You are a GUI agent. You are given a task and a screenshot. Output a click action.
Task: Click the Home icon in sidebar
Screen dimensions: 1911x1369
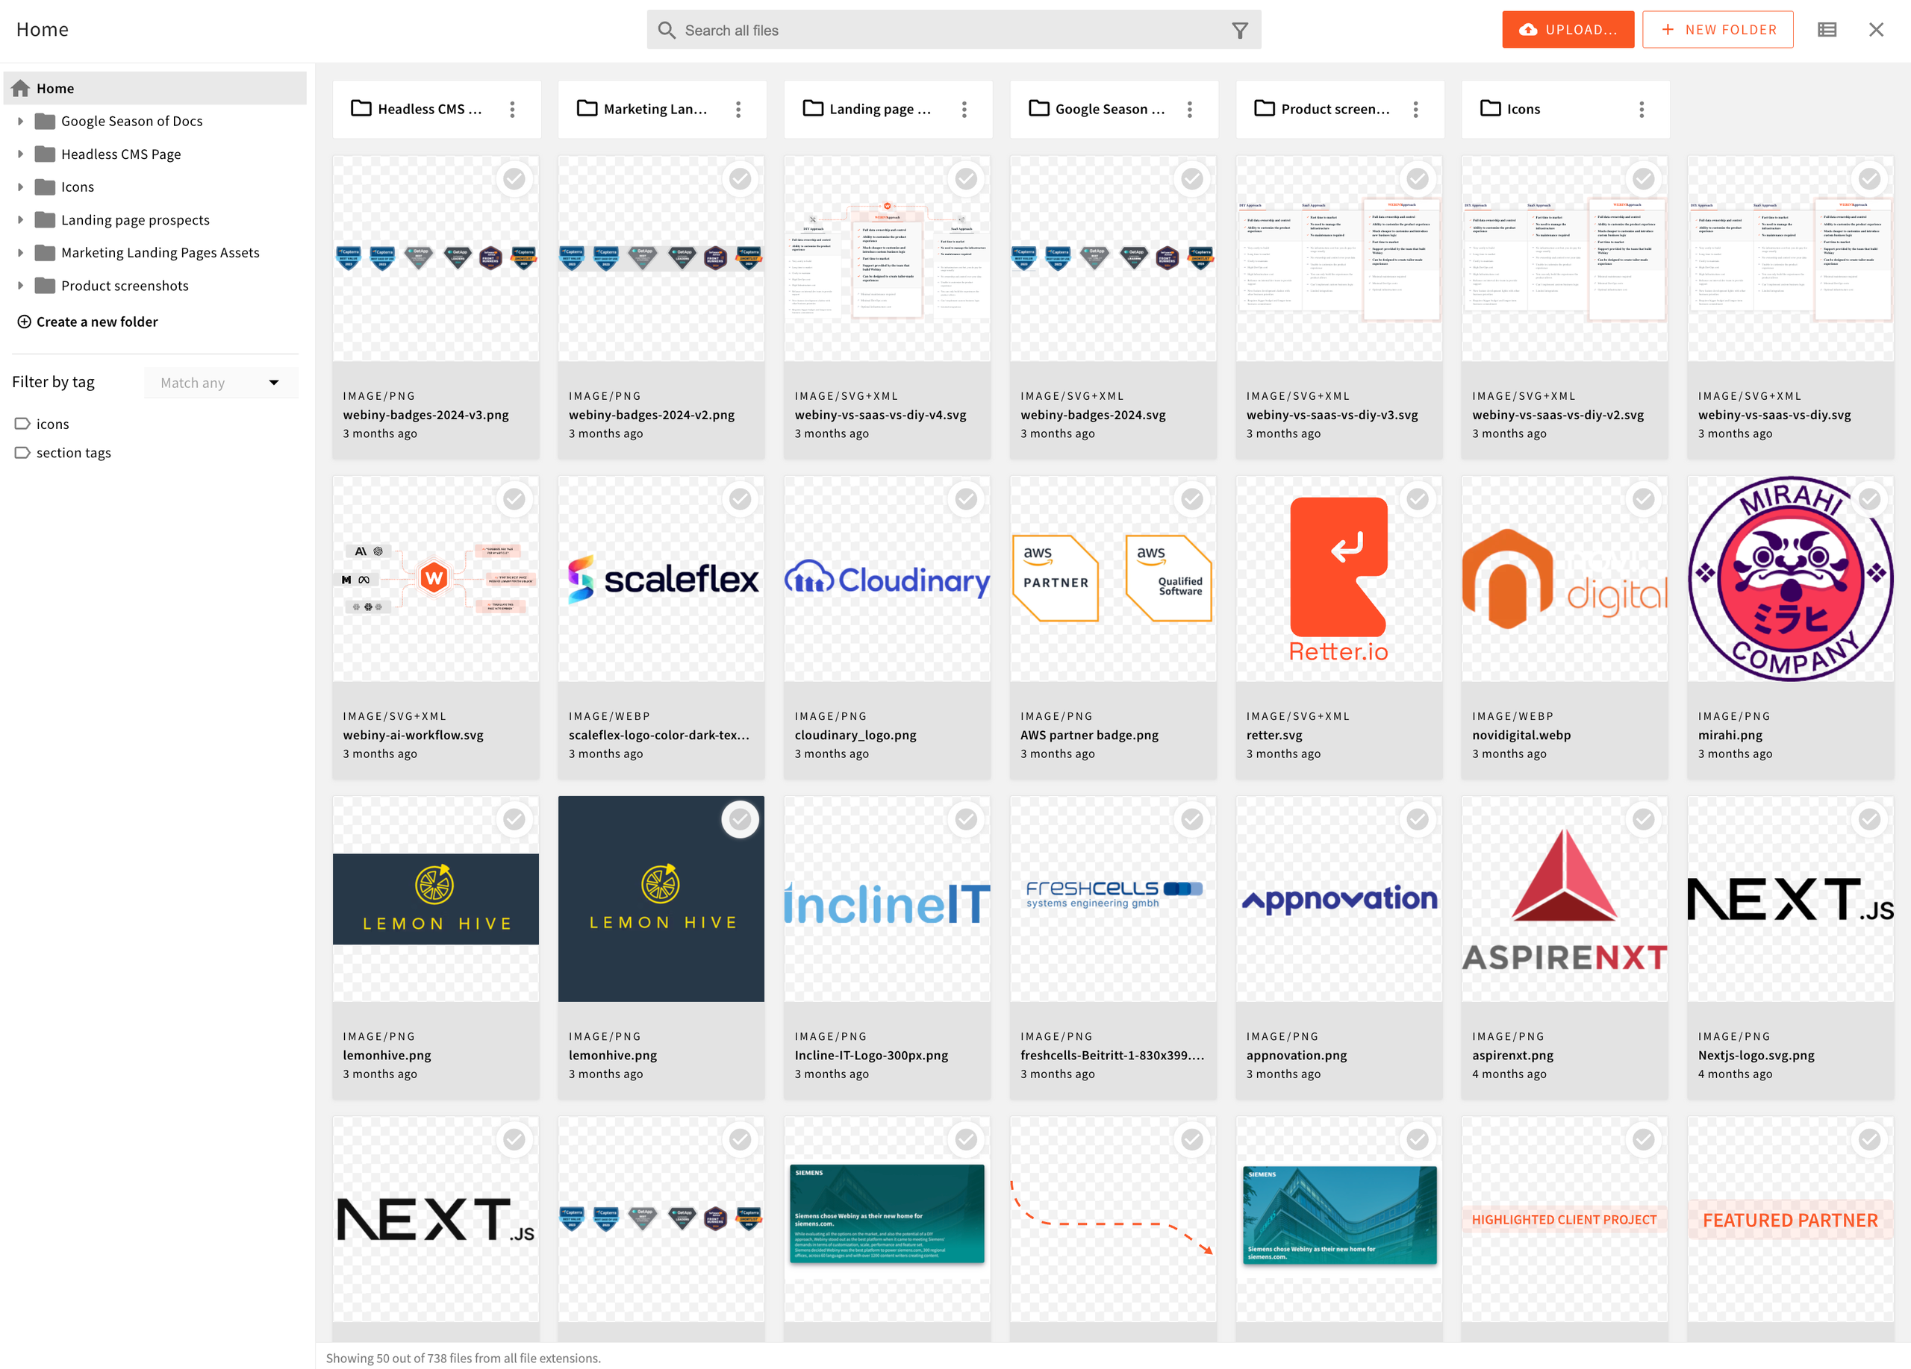pos(21,88)
